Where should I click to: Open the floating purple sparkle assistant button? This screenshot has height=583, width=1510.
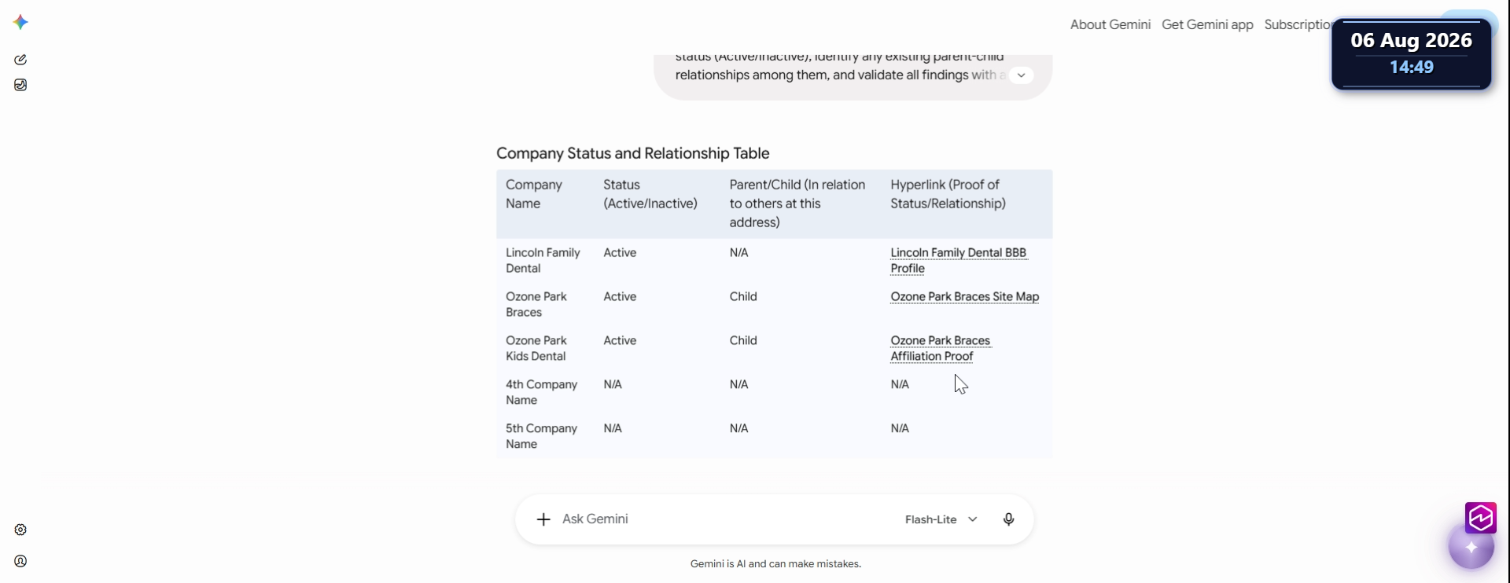click(1471, 547)
